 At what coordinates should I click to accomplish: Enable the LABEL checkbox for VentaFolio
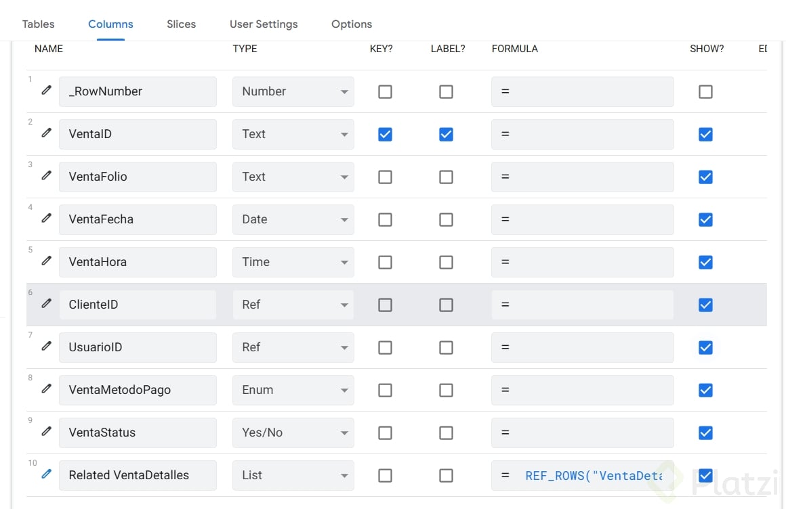pyautogui.click(x=446, y=177)
